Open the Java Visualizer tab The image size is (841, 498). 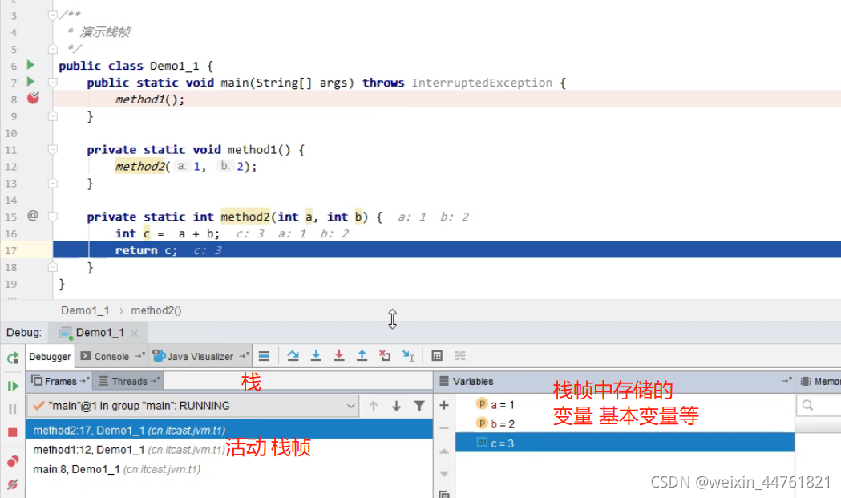pos(200,356)
